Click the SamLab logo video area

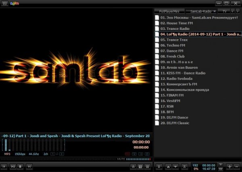[76, 70]
